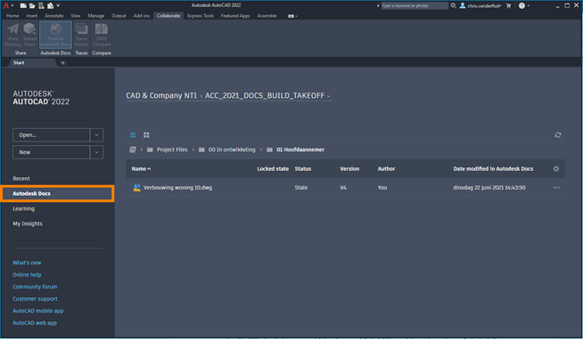Viewport: 583px width, 339px height.
Task: Click the Version column header
Action: (349, 168)
